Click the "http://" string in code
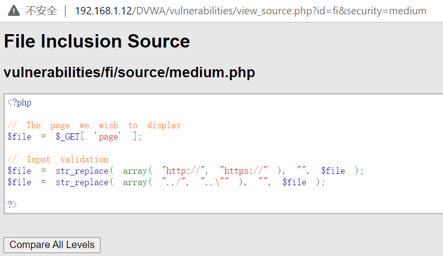 tap(184, 171)
